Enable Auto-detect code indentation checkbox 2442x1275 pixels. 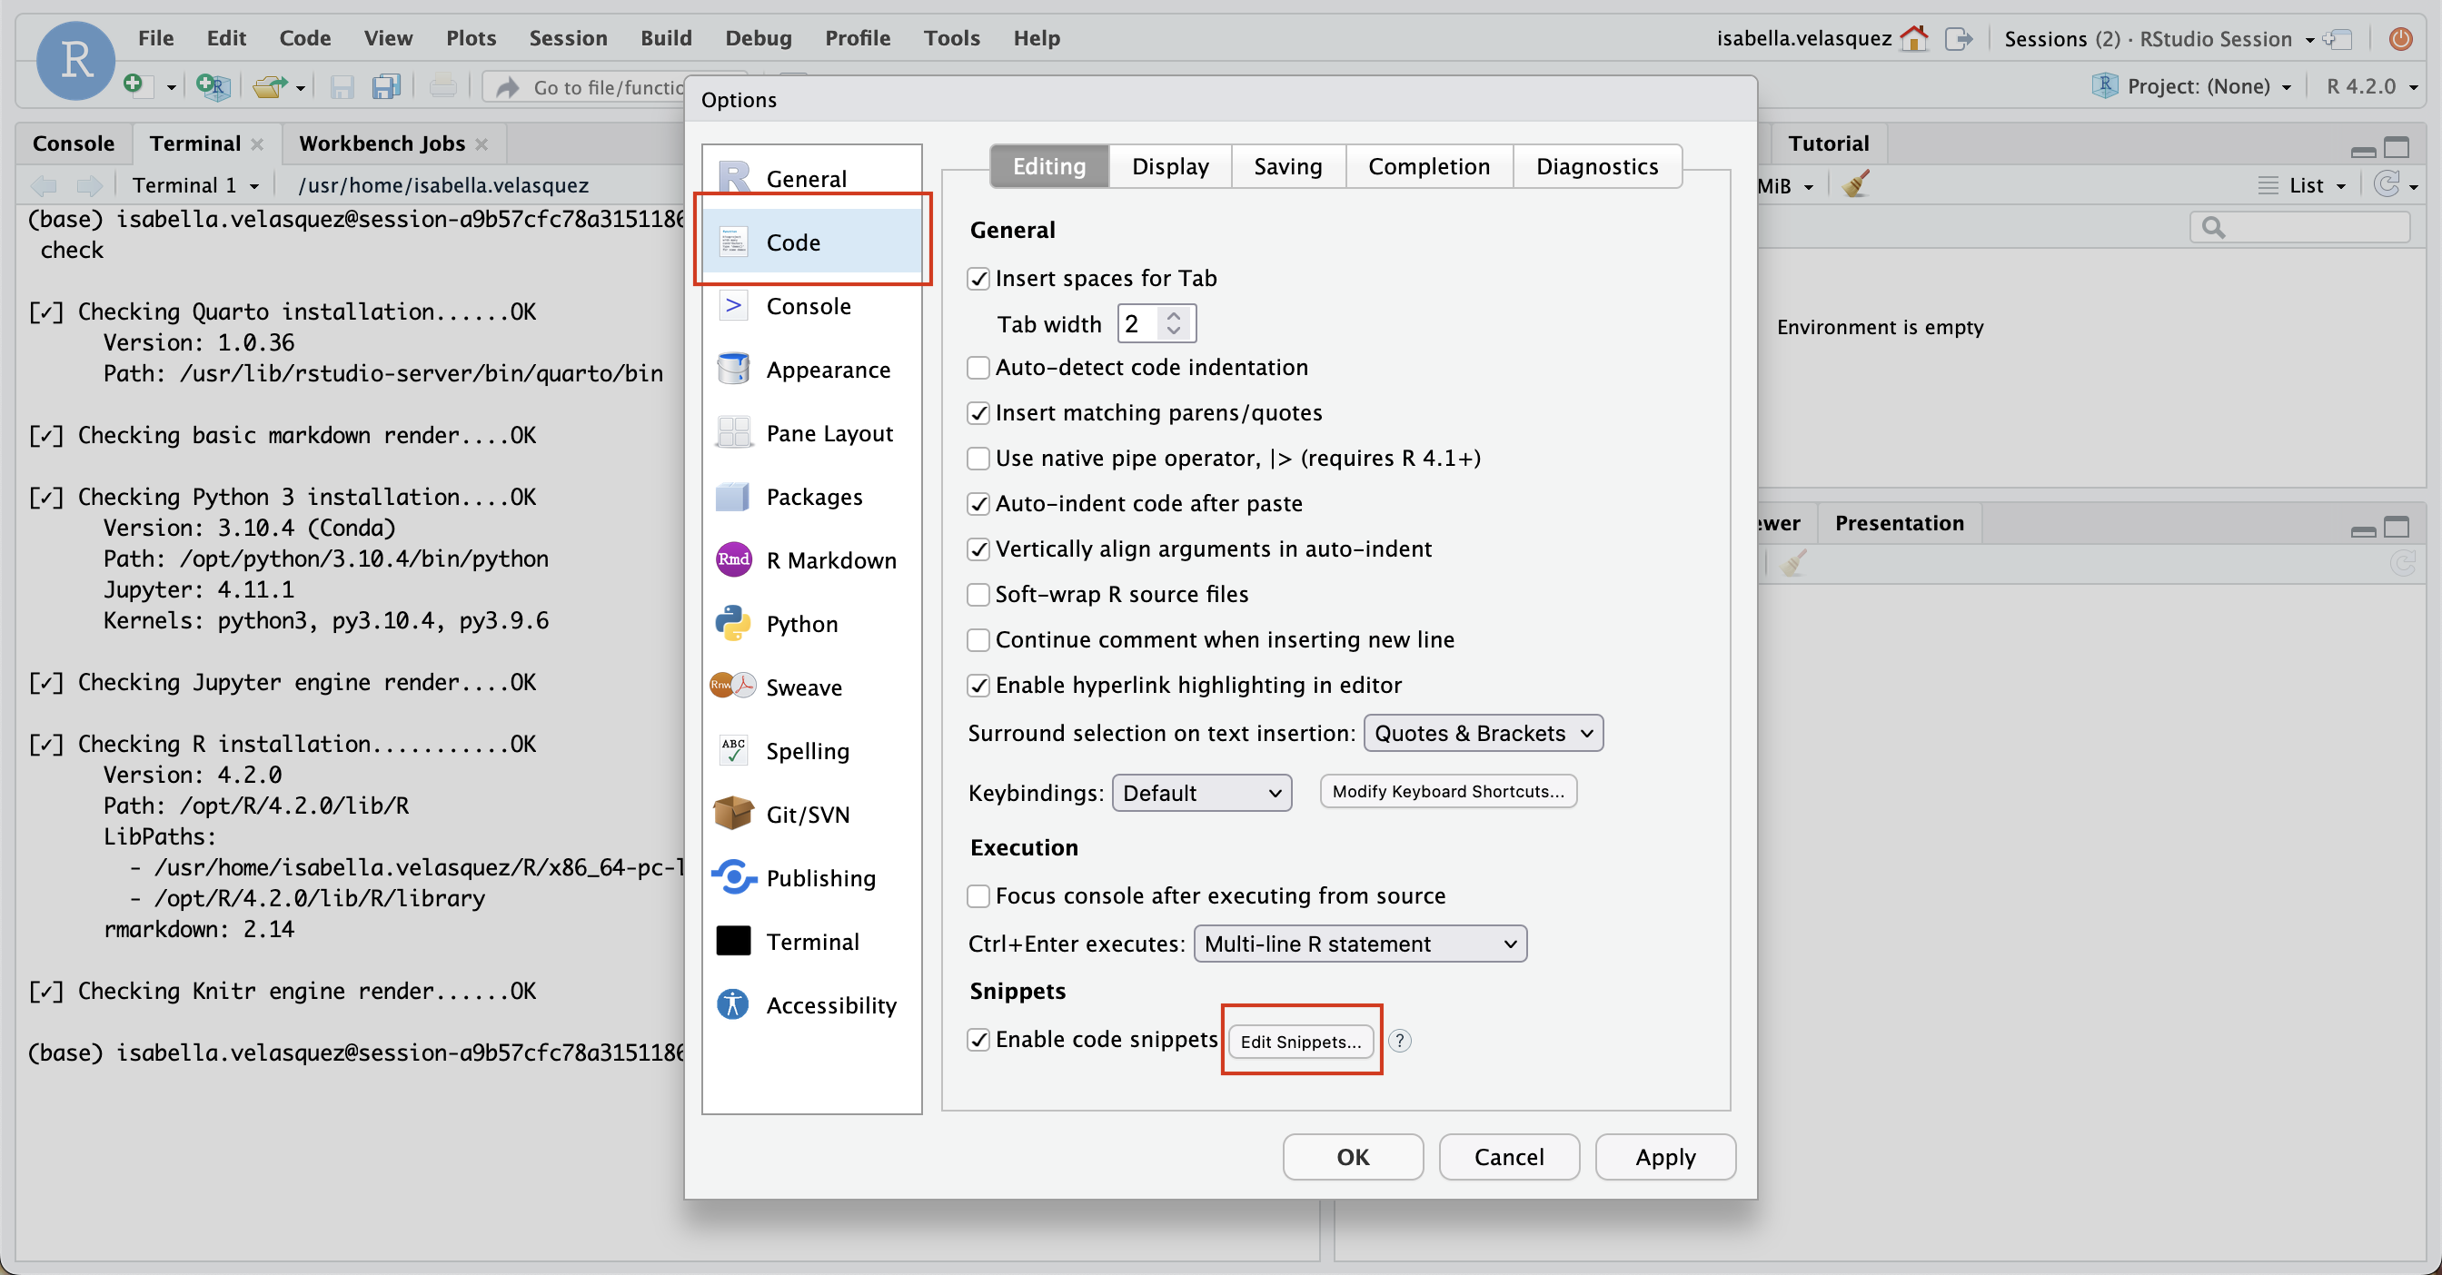click(978, 368)
